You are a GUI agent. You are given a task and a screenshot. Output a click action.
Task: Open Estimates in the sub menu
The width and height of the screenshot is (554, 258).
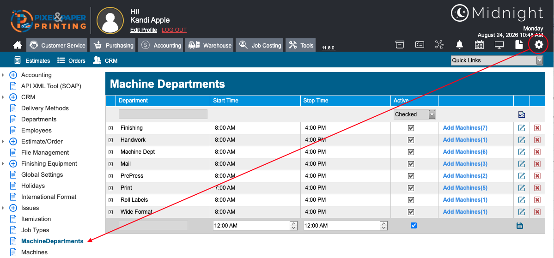point(32,61)
